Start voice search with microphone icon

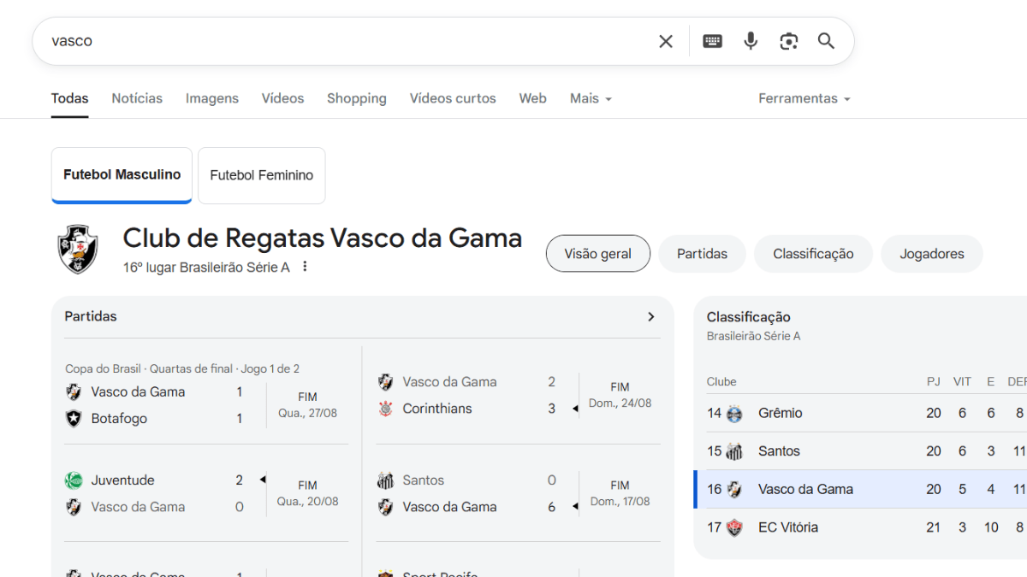[751, 41]
